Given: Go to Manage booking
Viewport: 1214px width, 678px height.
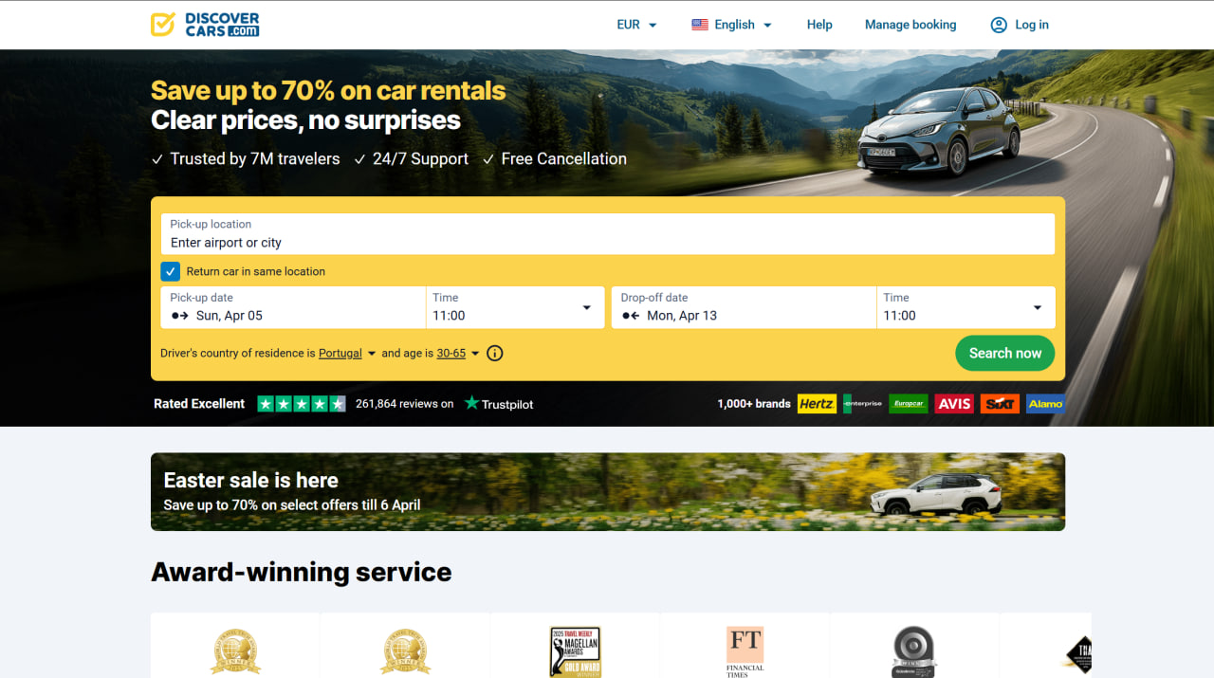Looking at the screenshot, I should (x=910, y=25).
